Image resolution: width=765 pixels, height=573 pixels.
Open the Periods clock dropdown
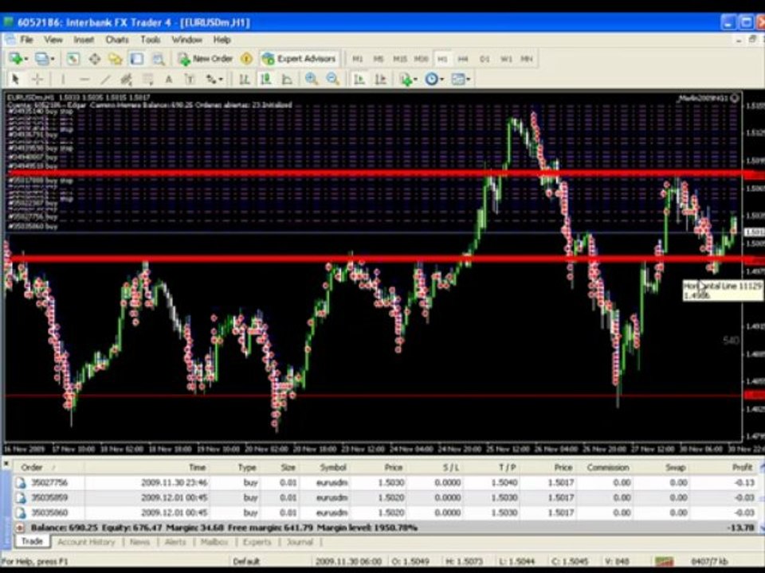click(x=433, y=79)
